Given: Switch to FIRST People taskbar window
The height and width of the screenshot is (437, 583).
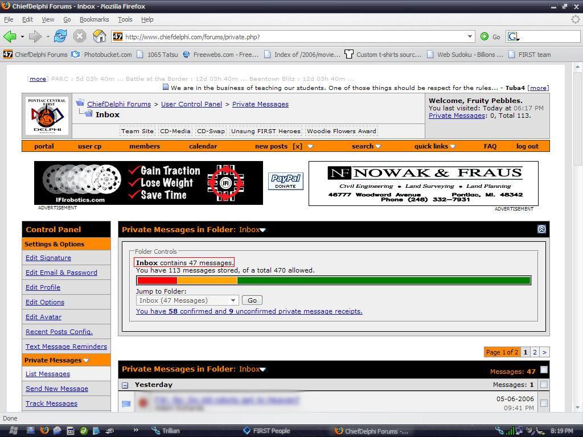Looking at the screenshot, I should click(266, 431).
